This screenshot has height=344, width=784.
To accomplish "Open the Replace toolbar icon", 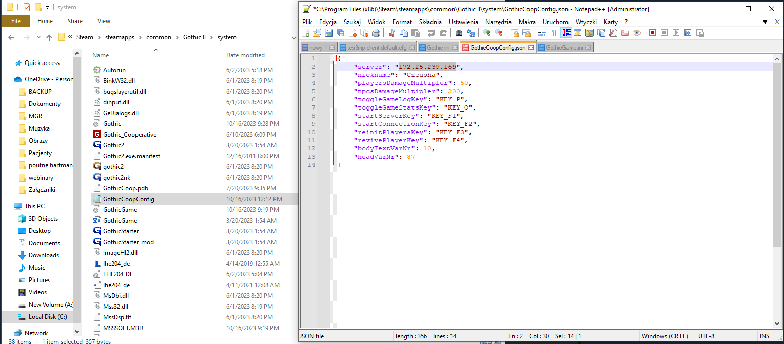I will [x=471, y=33].
